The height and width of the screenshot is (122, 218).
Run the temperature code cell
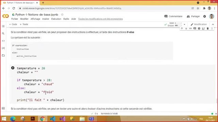[x=13, y=68]
